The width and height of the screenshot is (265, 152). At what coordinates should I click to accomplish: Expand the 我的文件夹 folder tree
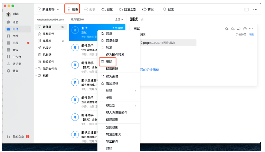pyautogui.click(x=36, y=69)
